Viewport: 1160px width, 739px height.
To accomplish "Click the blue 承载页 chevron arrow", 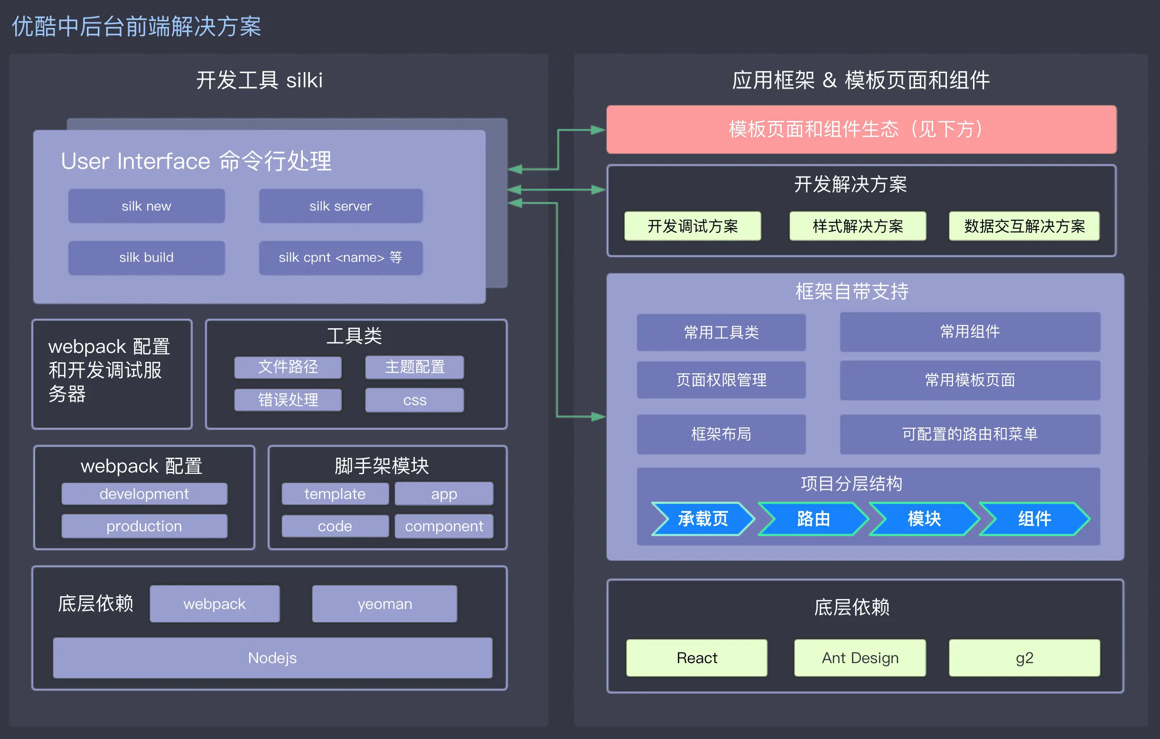I will (x=703, y=518).
